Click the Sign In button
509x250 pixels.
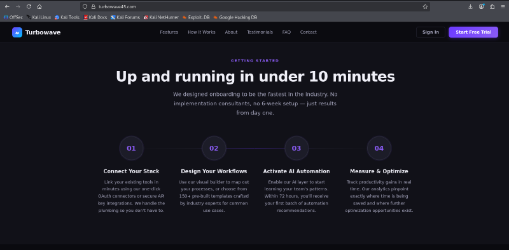[x=431, y=32]
